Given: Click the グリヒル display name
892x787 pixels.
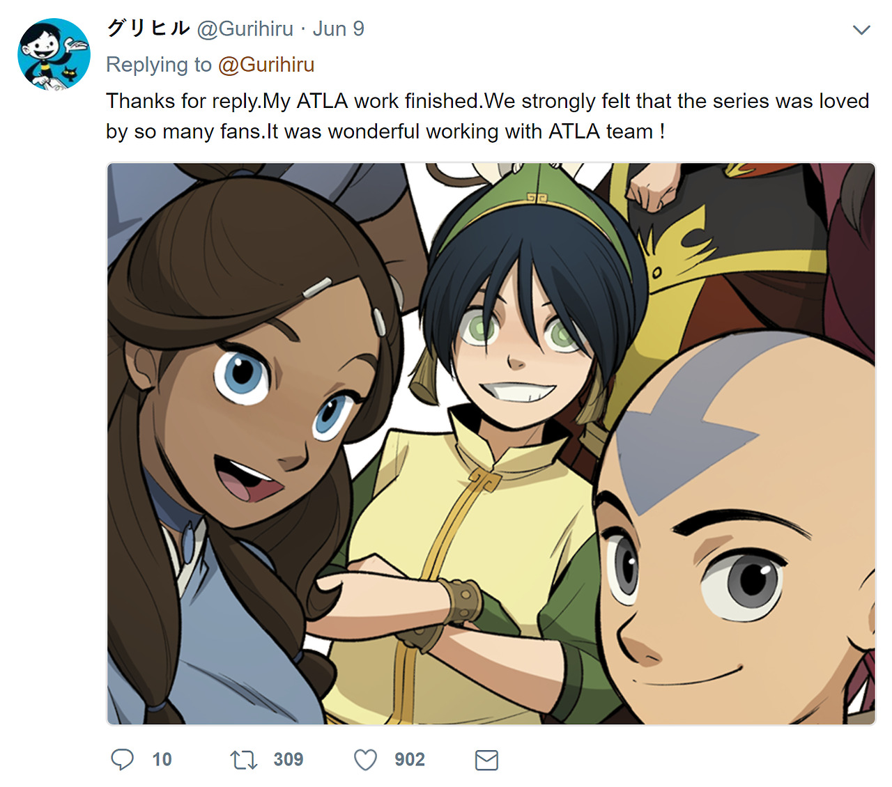Looking at the screenshot, I should (148, 29).
